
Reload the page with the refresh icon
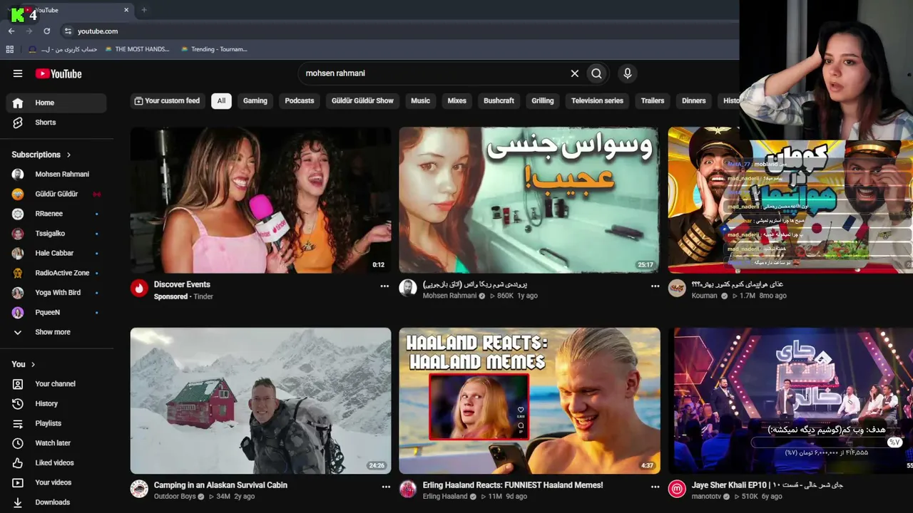pyautogui.click(x=47, y=31)
